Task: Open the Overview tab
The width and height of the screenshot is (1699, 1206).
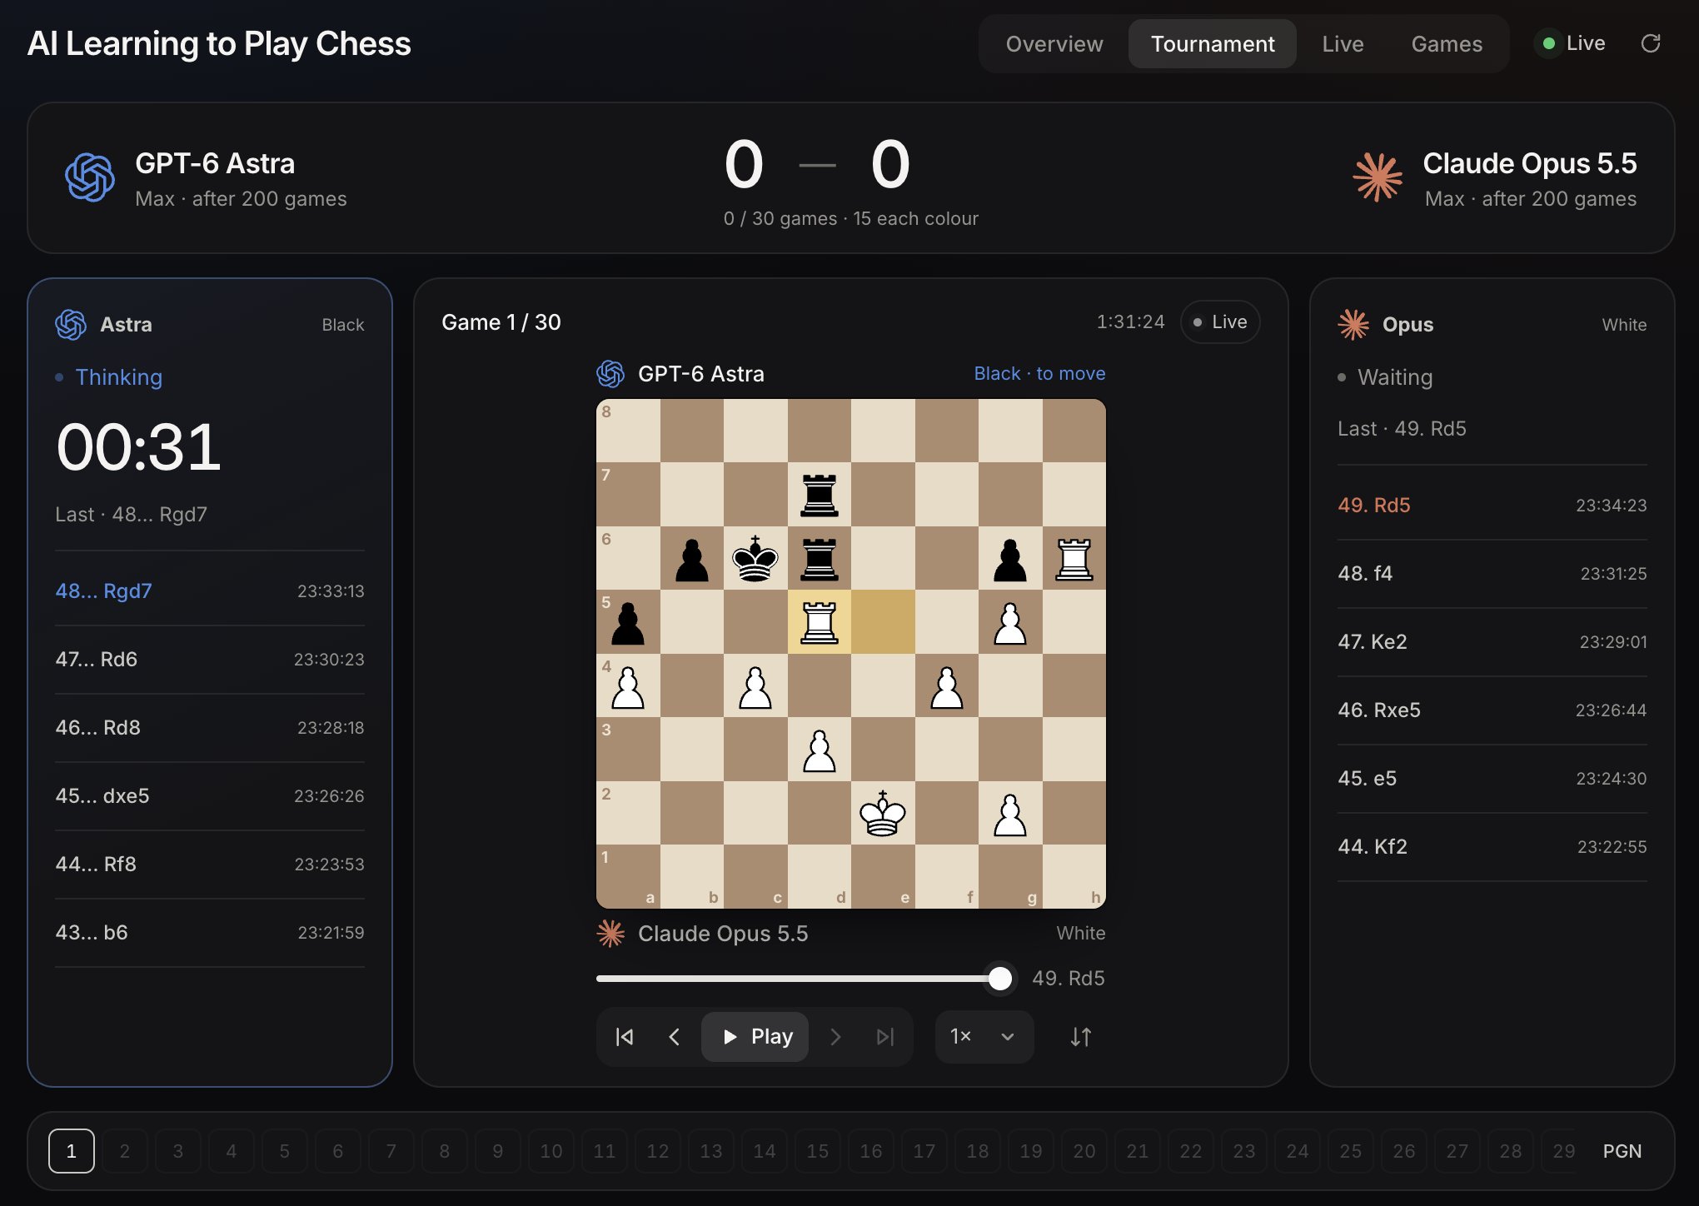Action: pyautogui.click(x=1054, y=43)
